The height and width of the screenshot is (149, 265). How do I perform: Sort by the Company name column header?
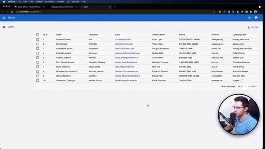coord(239,35)
